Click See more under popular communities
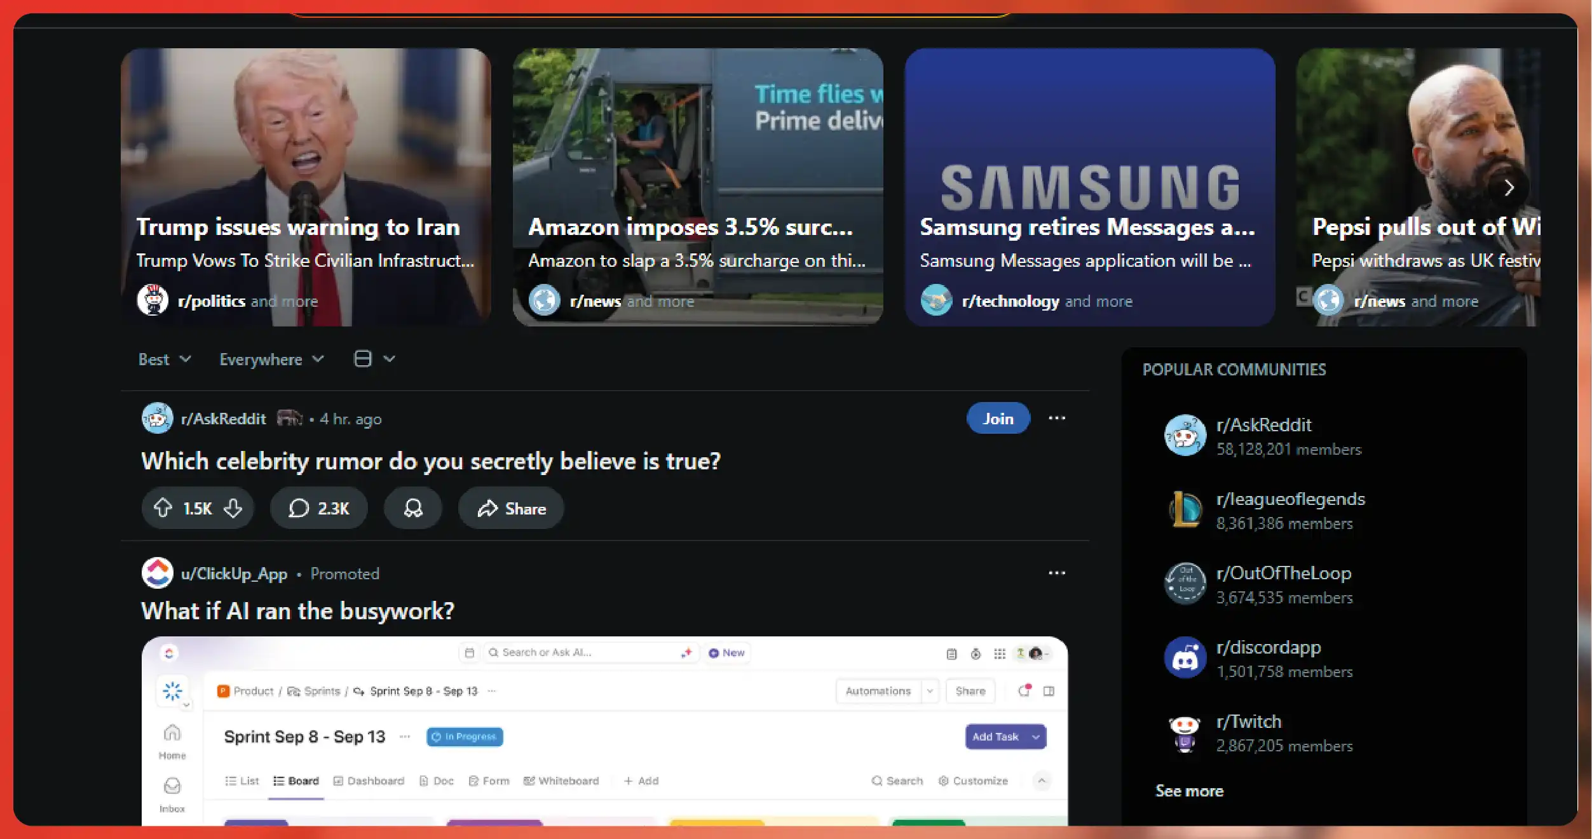The width and height of the screenshot is (1592, 839). point(1189,791)
